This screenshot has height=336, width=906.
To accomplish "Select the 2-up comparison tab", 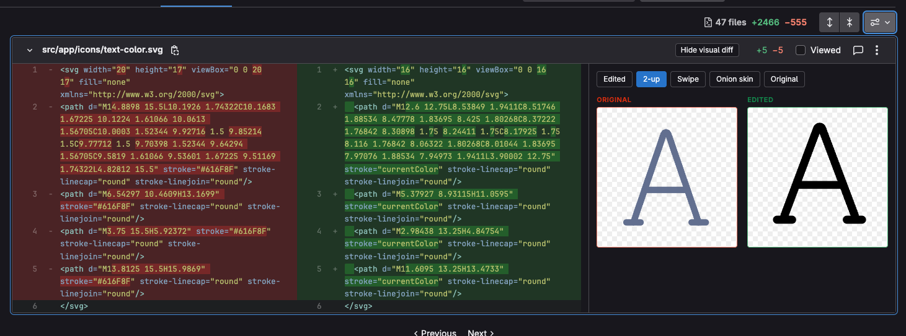I will click(x=651, y=79).
